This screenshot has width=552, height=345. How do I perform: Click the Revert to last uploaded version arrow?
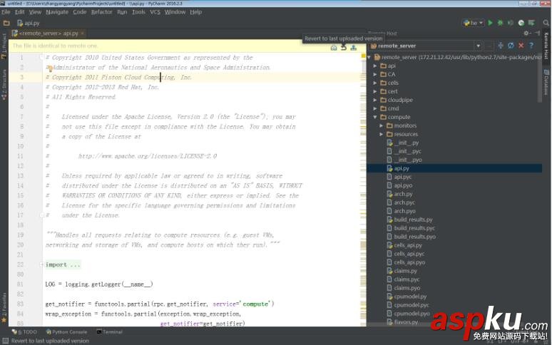click(x=344, y=48)
